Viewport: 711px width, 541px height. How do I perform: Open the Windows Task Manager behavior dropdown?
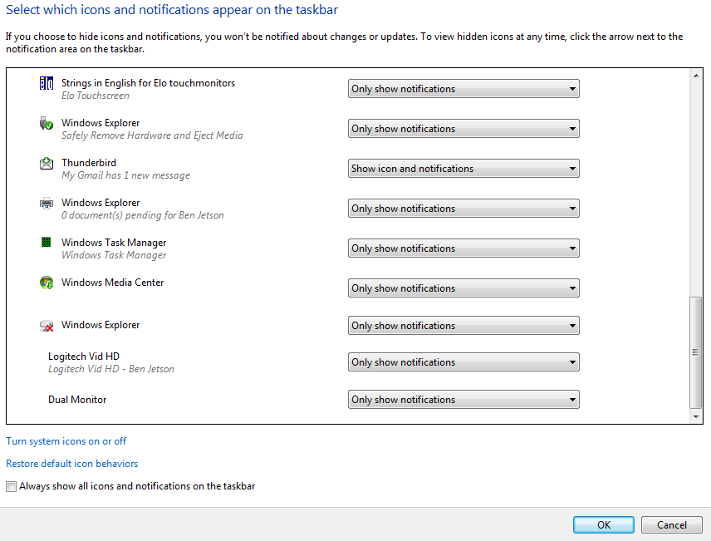click(x=463, y=248)
